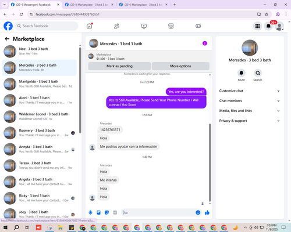Open Manigoldo - 3 bed 3 bath chat
Image resolution: width=291 pixels, height=232 pixels.
click(x=39, y=84)
